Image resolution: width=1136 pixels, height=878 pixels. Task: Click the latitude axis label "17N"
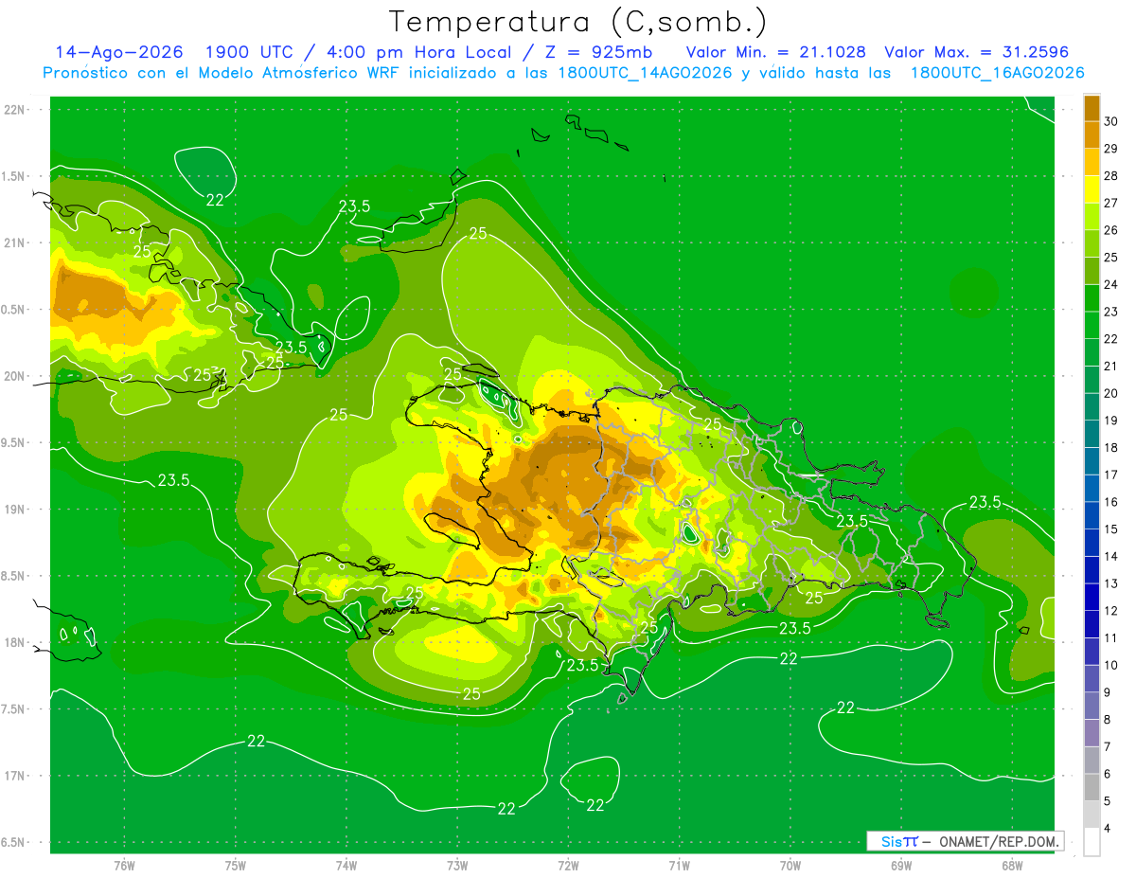pyautogui.click(x=14, y=776)
